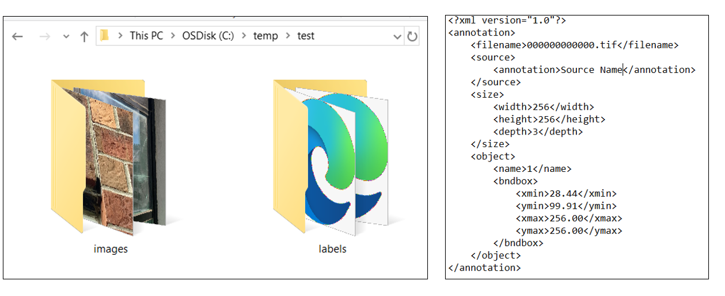Click the width 256 line
Viewport: 725px width, 296px height.
543,107
